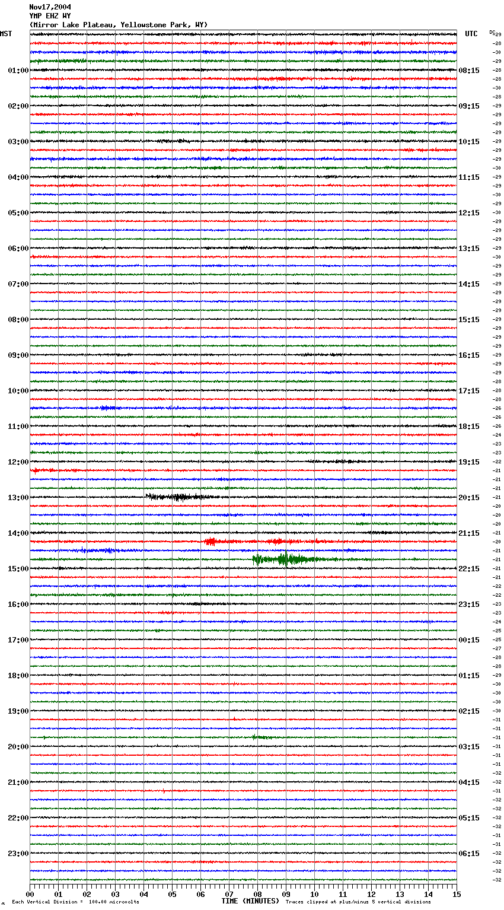
Task: Select the 07:00 MST time label
Action: point(18,284)
